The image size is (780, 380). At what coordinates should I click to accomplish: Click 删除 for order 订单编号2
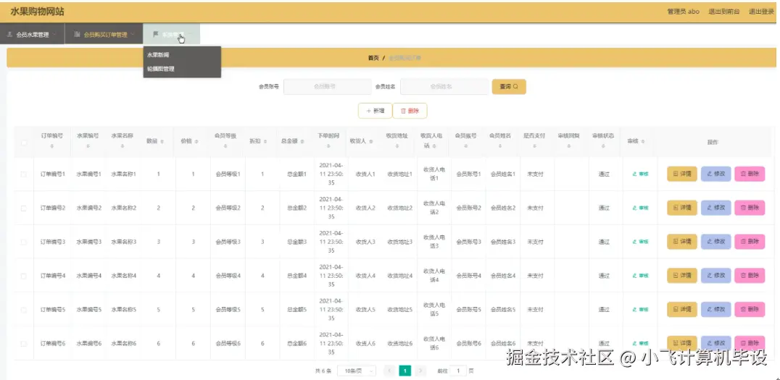(x=750, y=208)
